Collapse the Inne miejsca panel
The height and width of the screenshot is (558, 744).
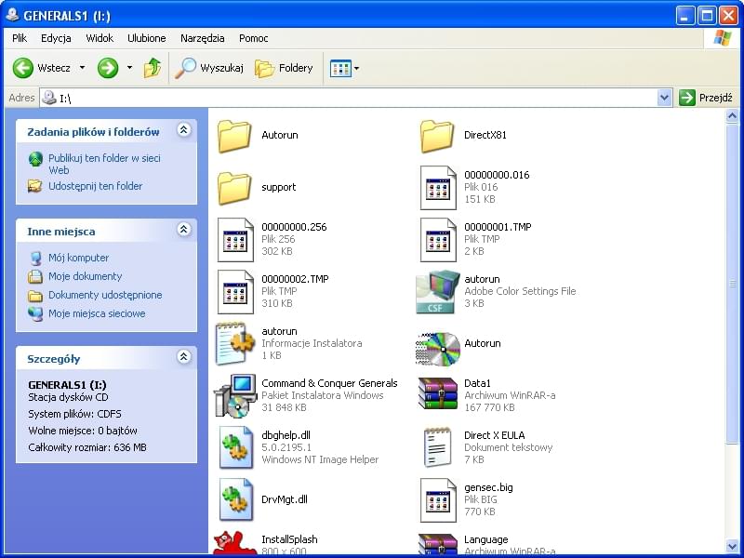click(x=183, y=229)
